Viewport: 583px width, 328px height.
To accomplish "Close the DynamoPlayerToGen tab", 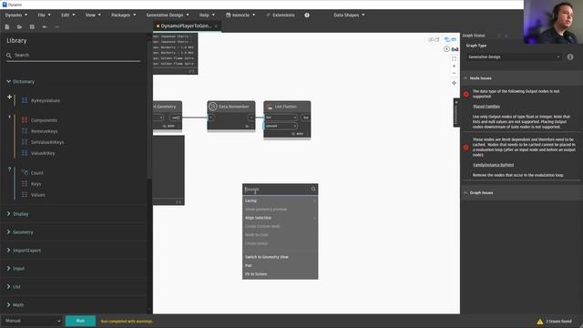I will [216, 26].
